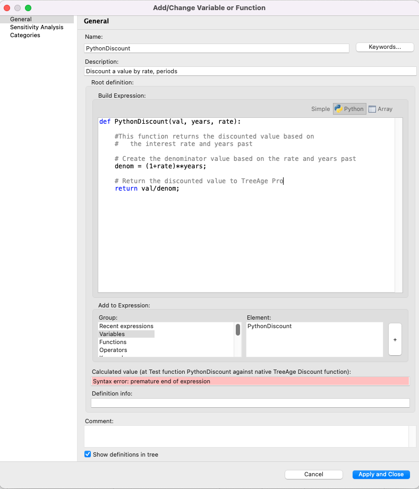The height and width of the screenshot is (489, 419).
Task: Open the Sensitivity Analysis section
Action: tap(37, 27)
